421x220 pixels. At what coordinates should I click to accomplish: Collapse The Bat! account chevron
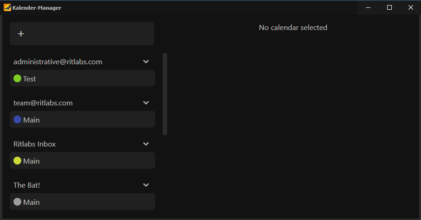tap(146, 185)
